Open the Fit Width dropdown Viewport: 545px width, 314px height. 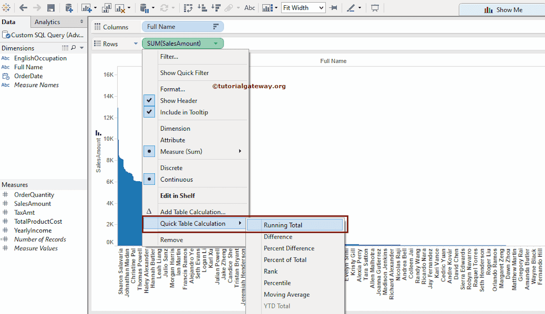[303, 8]
